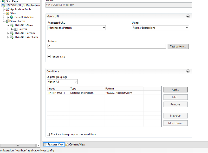Screen dimensions: 208x153
Task: Click the Input column header
Action: (x=58, y=89)
